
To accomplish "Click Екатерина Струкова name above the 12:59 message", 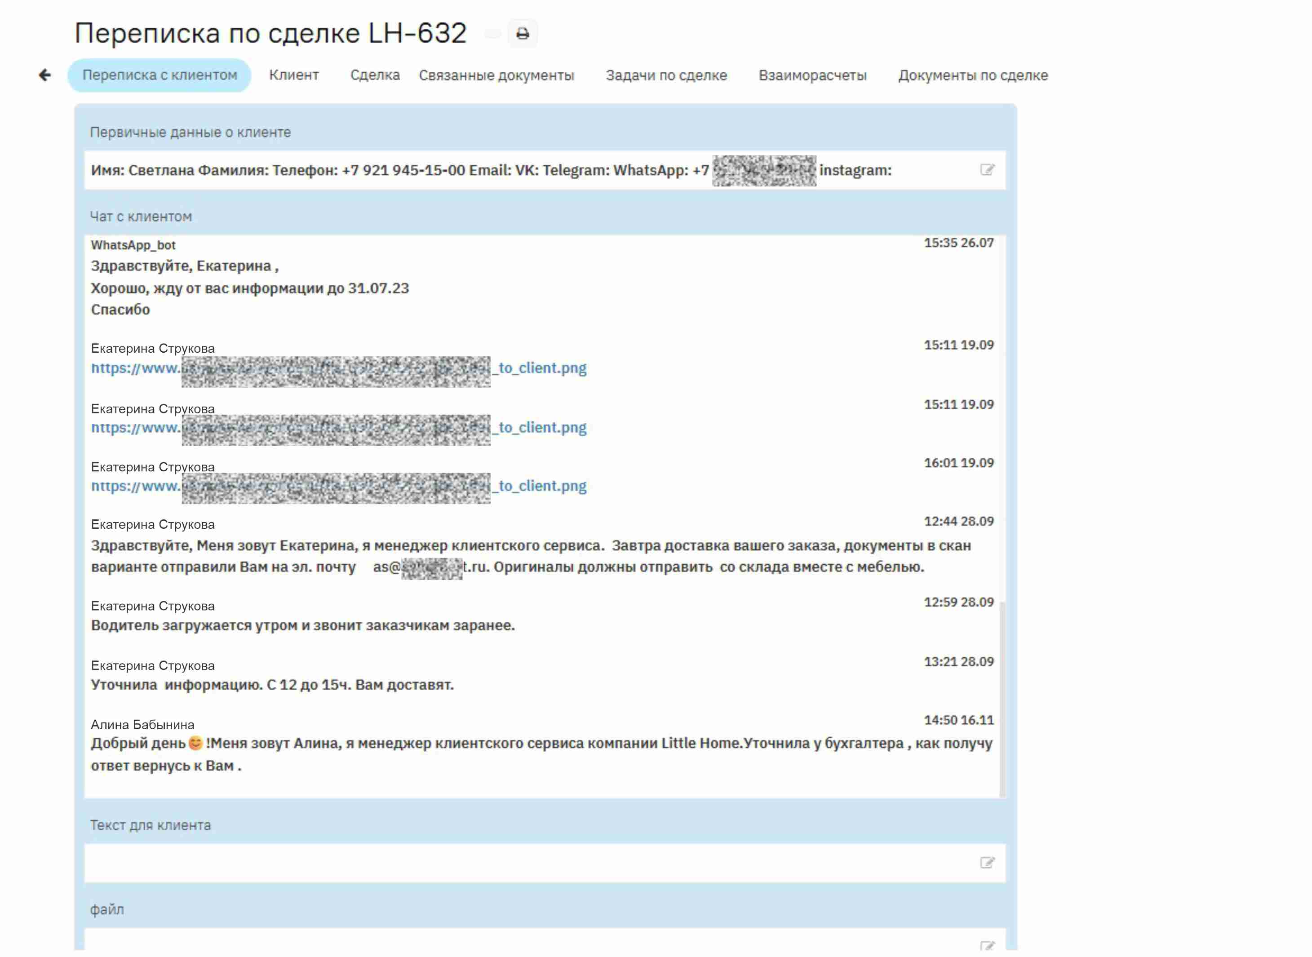I will coord(153,606).
